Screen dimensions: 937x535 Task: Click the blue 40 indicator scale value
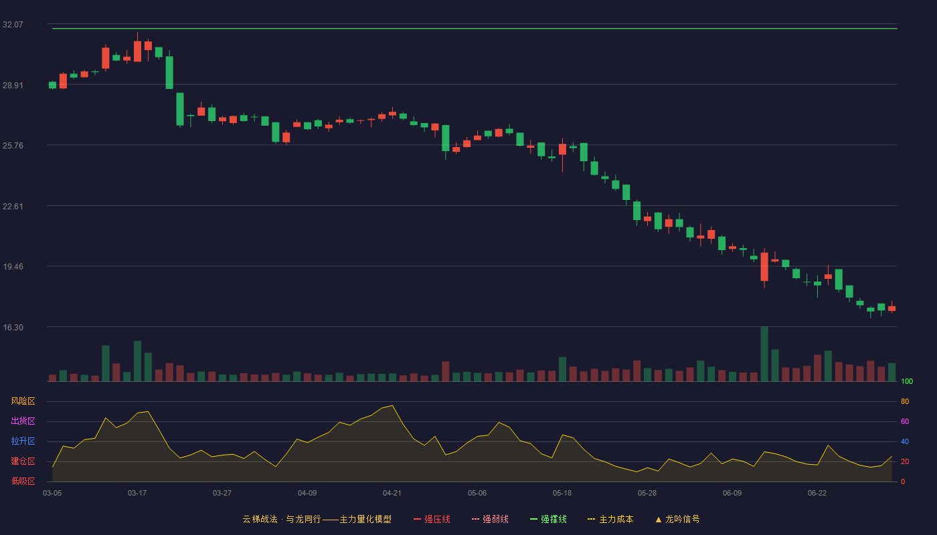pyautogui.click(x=905, y=441)
